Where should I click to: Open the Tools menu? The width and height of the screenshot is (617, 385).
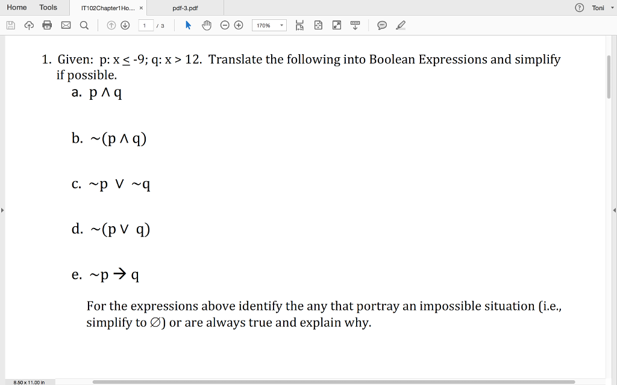pyautogui.click(x=48, y=7)
